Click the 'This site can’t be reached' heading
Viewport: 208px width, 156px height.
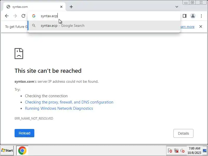coord(48,71)
